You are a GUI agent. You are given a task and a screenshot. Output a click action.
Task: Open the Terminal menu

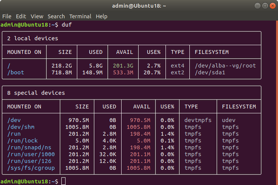click(x=81, y=16)
